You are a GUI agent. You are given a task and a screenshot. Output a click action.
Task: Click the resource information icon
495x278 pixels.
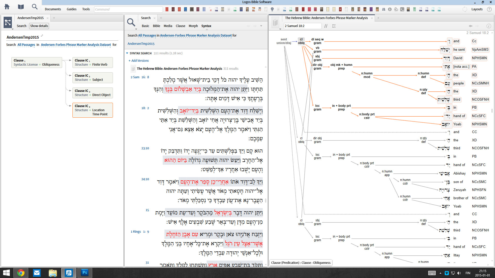(489, 26)
